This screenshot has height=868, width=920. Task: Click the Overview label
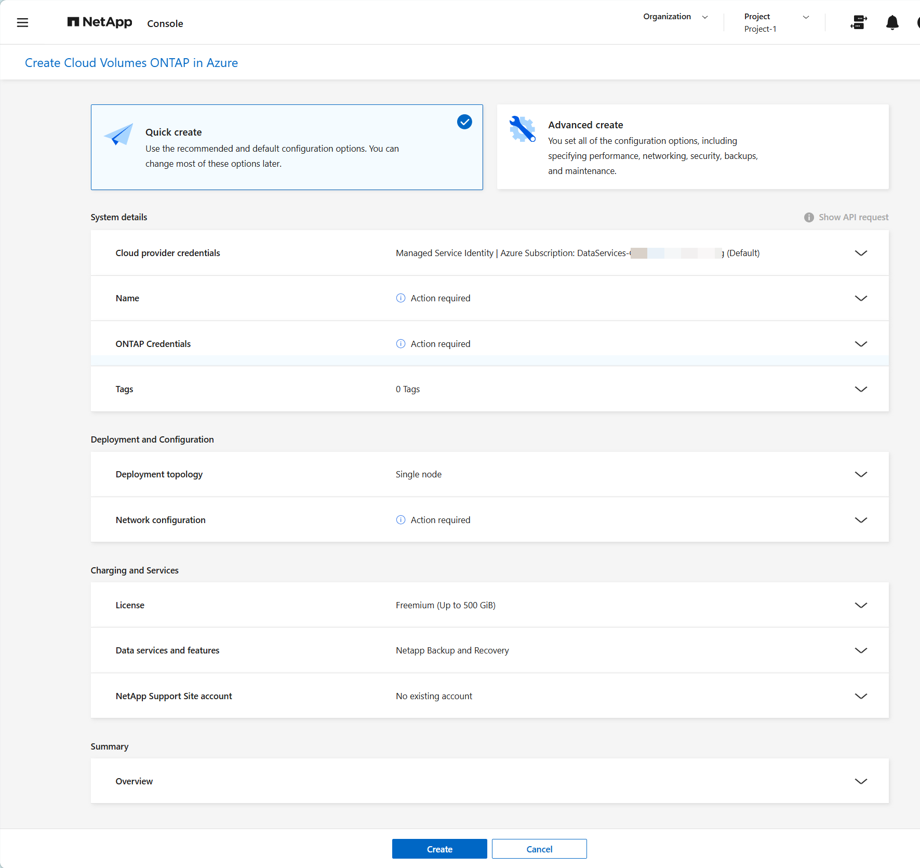(134, 781)
